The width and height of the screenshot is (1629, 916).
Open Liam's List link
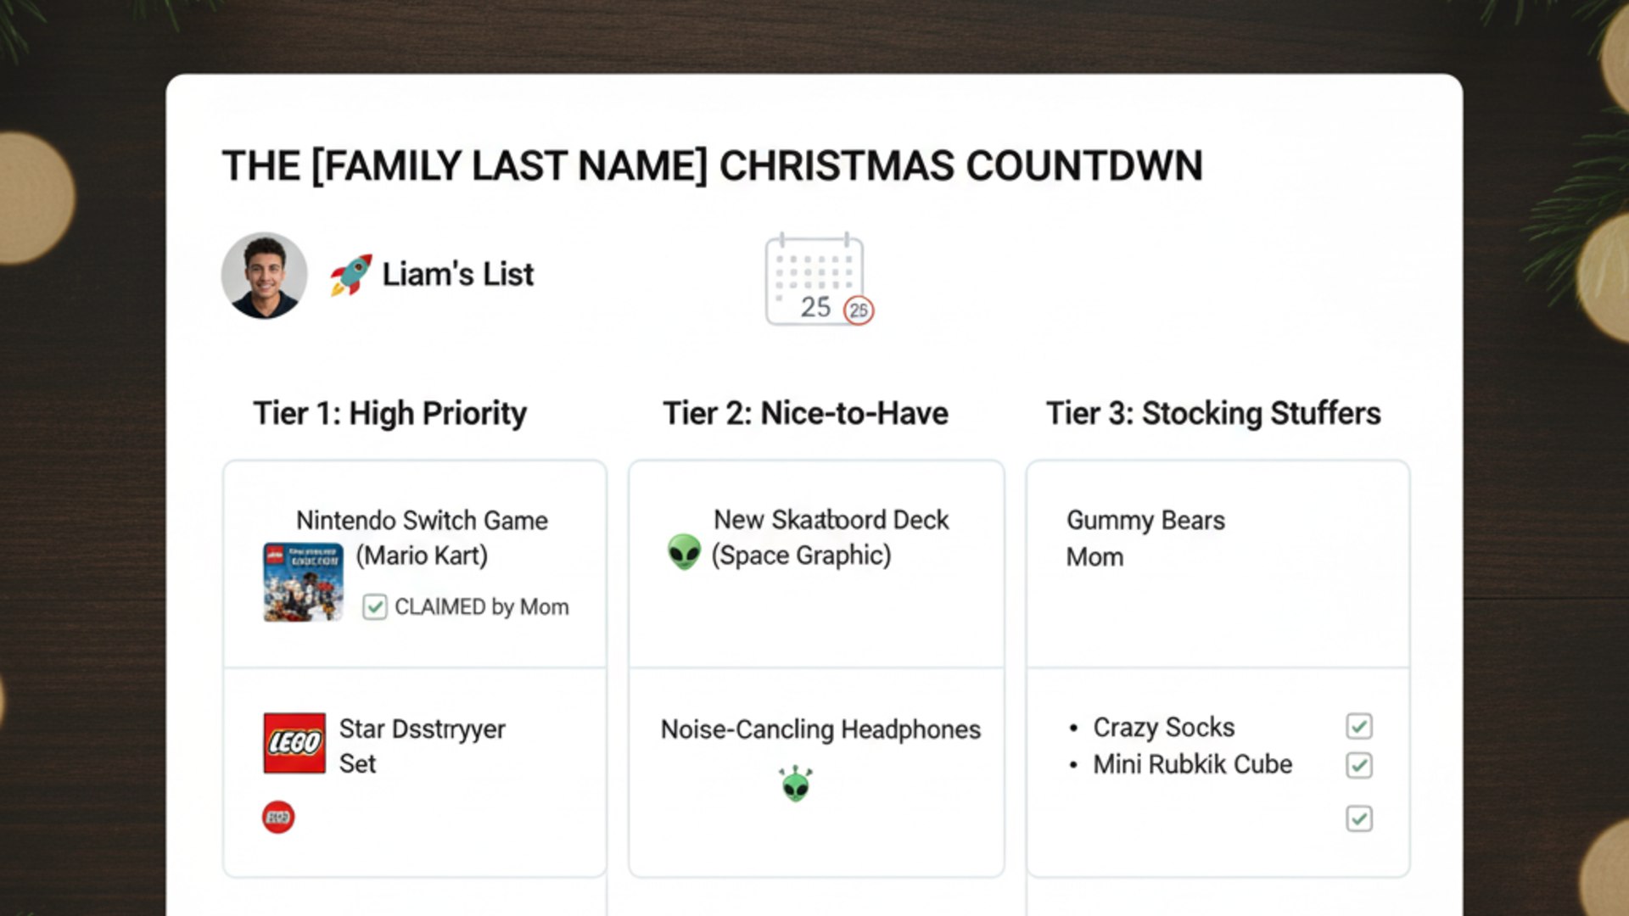[457, 274]
